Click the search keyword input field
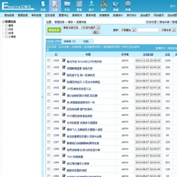 pos(148,30)
